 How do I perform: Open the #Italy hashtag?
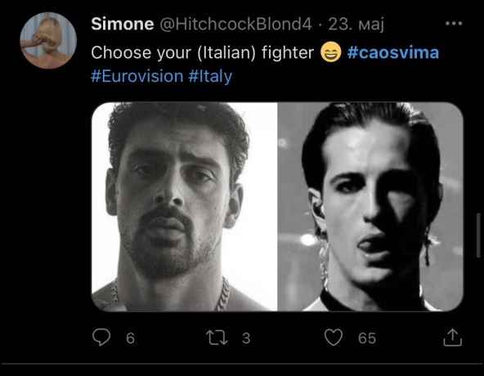pyautogui.click(x=210, y=77)
